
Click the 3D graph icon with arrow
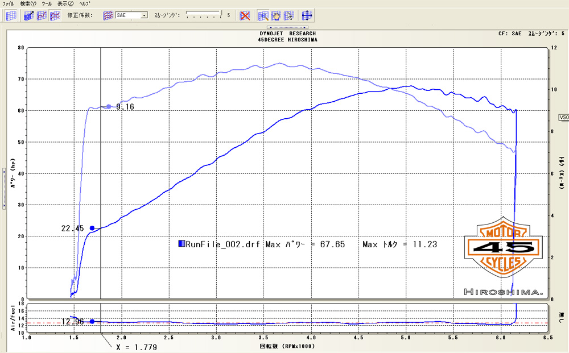coord(29,16)
